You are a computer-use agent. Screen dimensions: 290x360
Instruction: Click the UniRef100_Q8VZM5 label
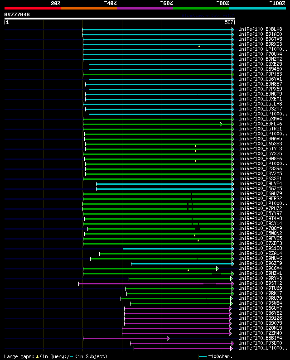260,174
